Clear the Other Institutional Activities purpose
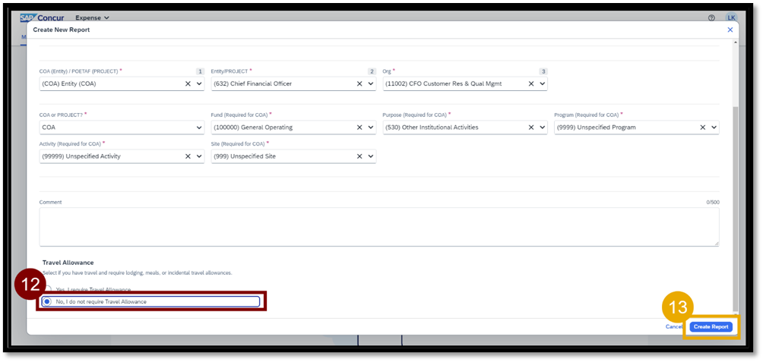This screenshot has width=763, height=362. pyautogui.click(x=531, y=127)
